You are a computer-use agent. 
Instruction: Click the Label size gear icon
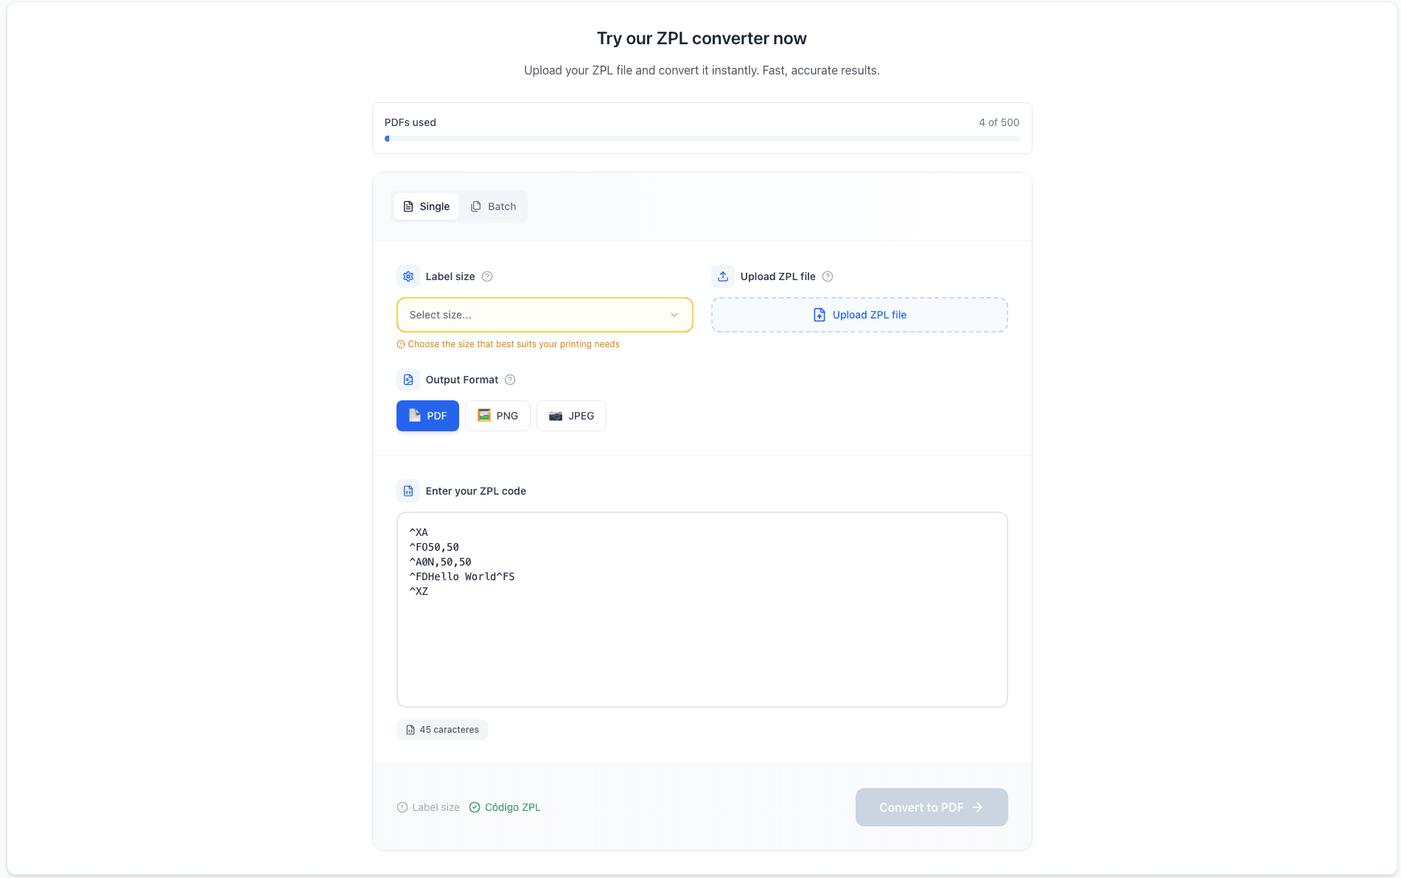[x=408, y=276]
